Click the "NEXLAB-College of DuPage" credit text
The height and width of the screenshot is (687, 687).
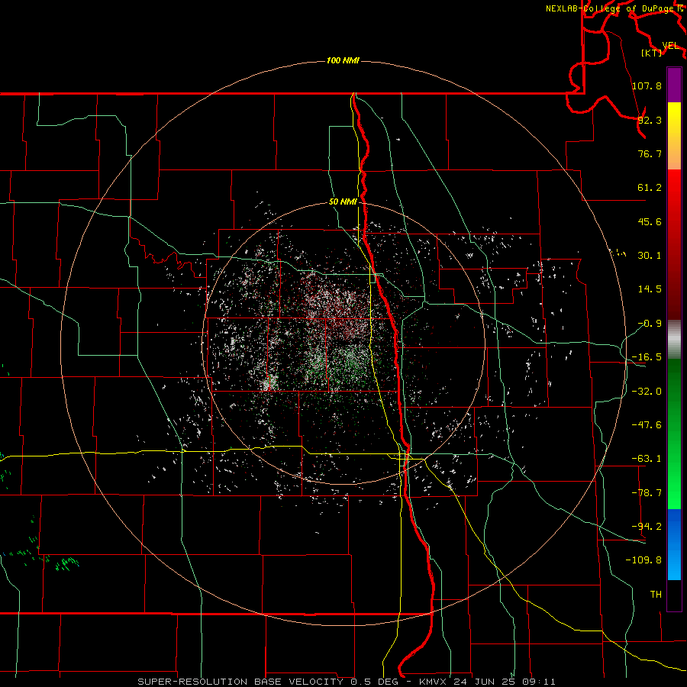coord(611,8)
